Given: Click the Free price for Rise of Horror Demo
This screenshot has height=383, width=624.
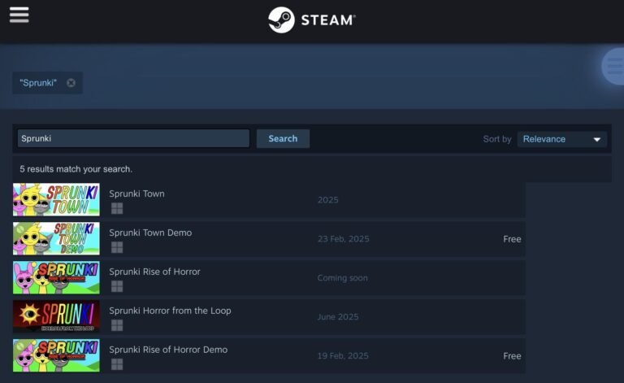Looking at the screenshot, I should click(x=512, y=356).
